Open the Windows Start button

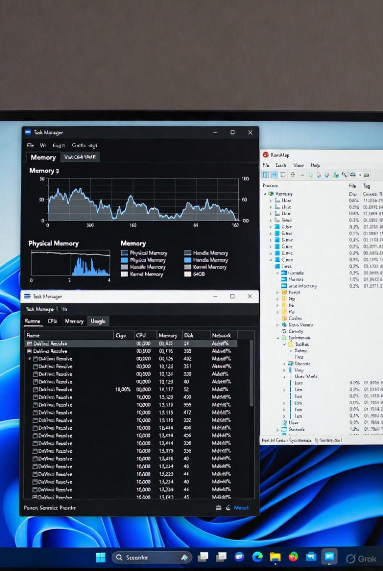tap(100, 557)
